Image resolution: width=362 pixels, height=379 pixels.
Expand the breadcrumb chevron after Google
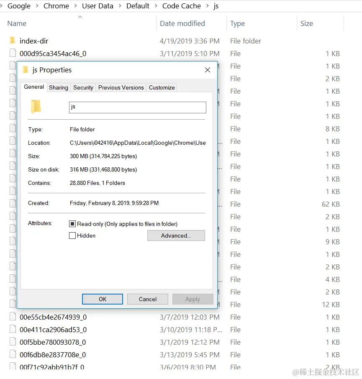tap(38, 6)
